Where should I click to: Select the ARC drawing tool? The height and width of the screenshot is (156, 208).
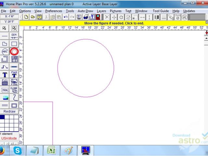pyautogui.click(x=5, y=51)
